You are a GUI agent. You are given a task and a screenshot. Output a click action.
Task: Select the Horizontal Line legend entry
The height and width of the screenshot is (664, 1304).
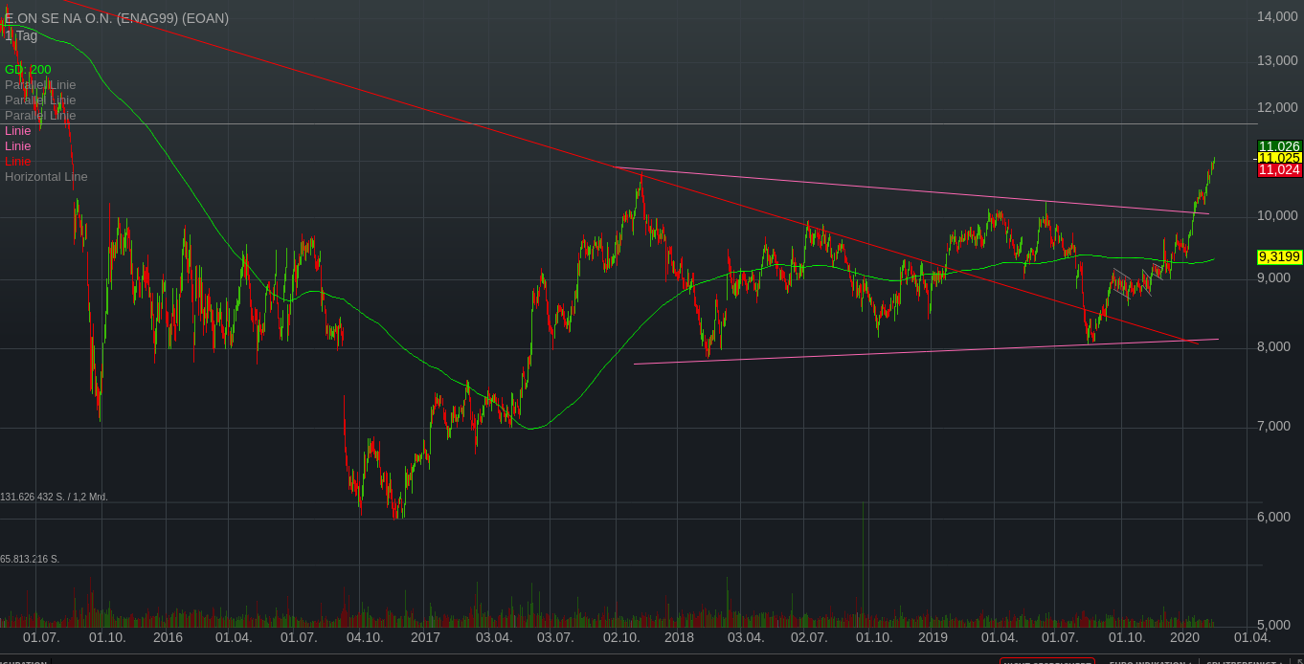46,177
